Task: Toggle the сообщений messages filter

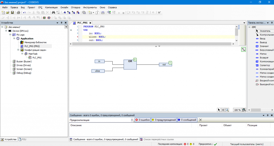Action: tap(187, 120)
